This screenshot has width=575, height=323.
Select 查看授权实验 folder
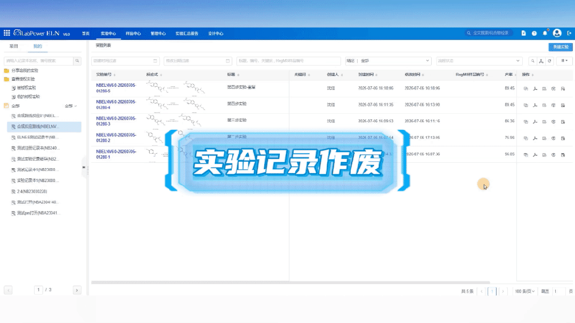coord(23,79)
